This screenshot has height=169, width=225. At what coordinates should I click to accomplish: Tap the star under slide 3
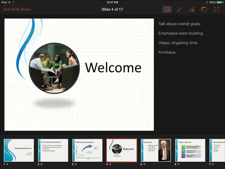tap(76, 164)
